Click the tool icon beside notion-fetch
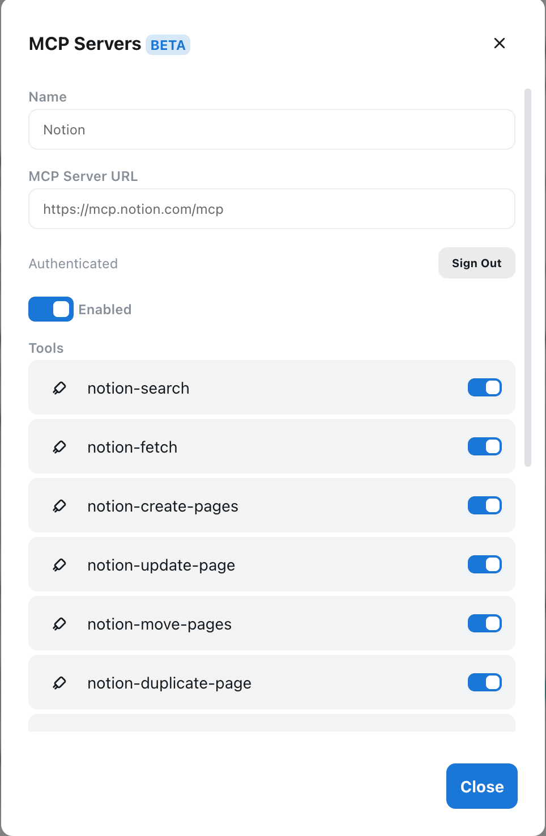 coord(59,447)
